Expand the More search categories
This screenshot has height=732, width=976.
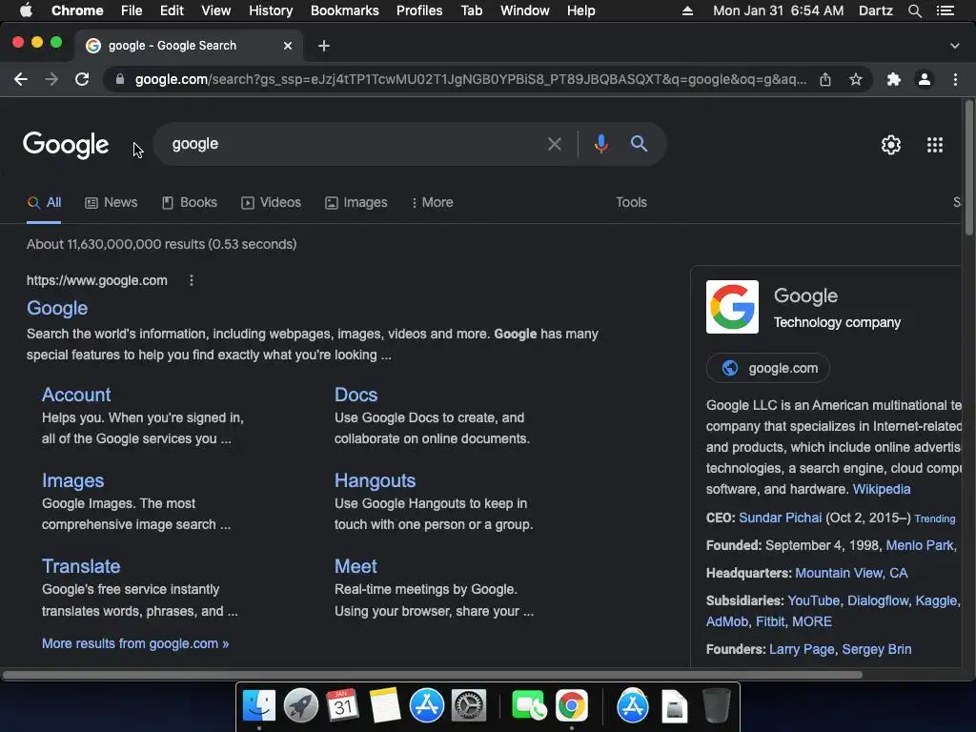(432, 202)
